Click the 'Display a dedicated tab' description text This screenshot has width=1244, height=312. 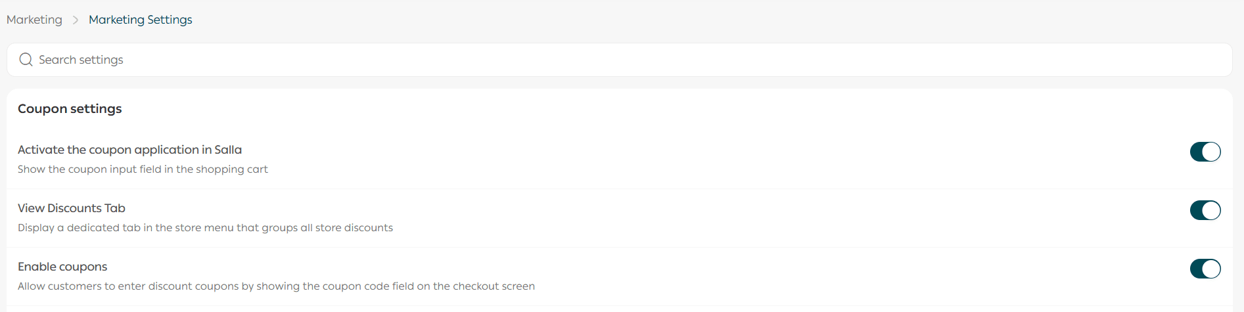pos(205,228)
